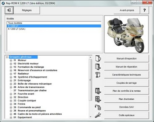This screenshot has width=154, height=122.
Task: Select K 1200 LT (USA) model
Action: click(54, 29)
